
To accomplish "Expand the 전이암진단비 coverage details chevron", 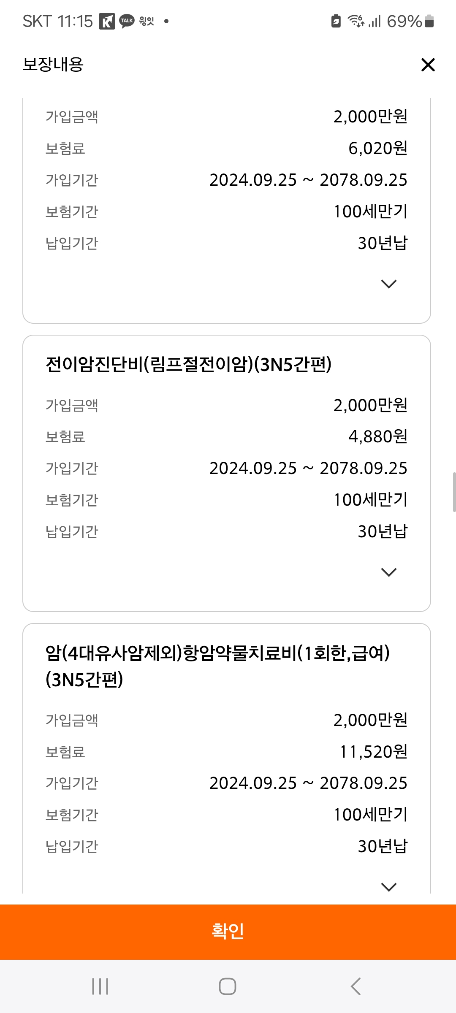I will [x=389, y=572].
